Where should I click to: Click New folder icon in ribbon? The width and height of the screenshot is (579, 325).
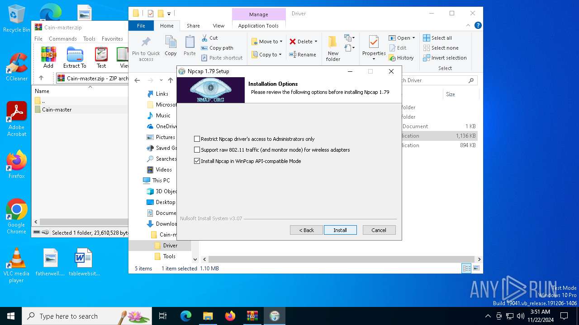pyautogui.click(x=333, y=48)
